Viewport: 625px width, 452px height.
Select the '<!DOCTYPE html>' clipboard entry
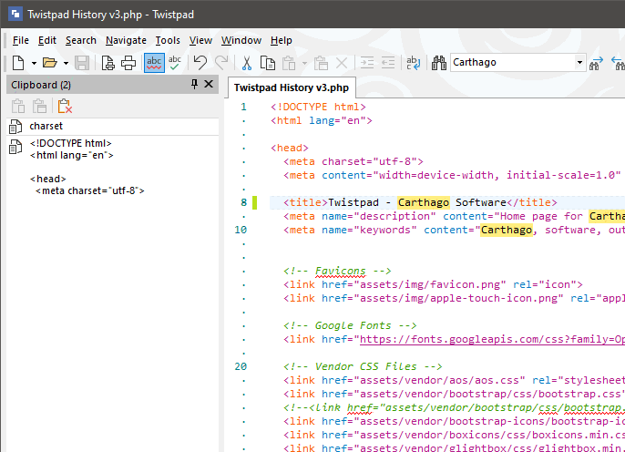click(x=113, y=167)
